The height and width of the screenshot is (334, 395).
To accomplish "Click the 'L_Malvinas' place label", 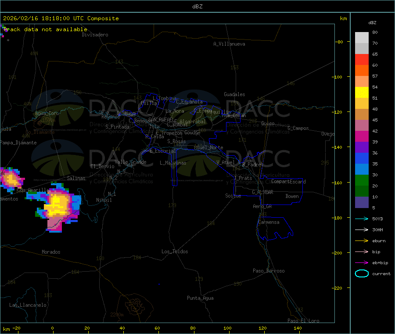I will (x=173, y=163).
